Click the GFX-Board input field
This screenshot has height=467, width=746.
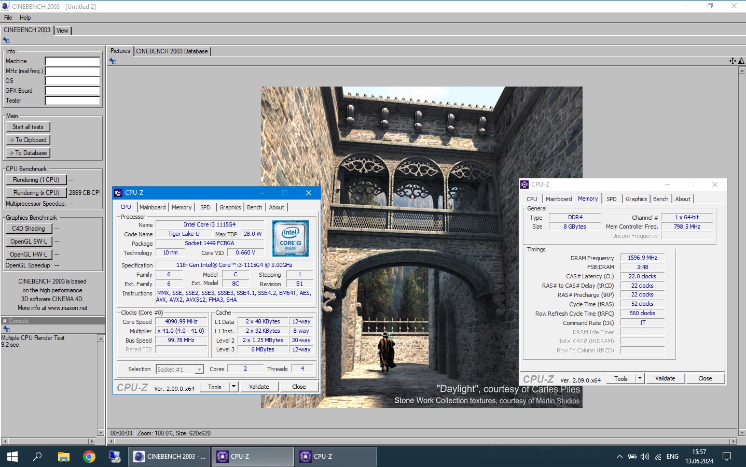[73, 91]
